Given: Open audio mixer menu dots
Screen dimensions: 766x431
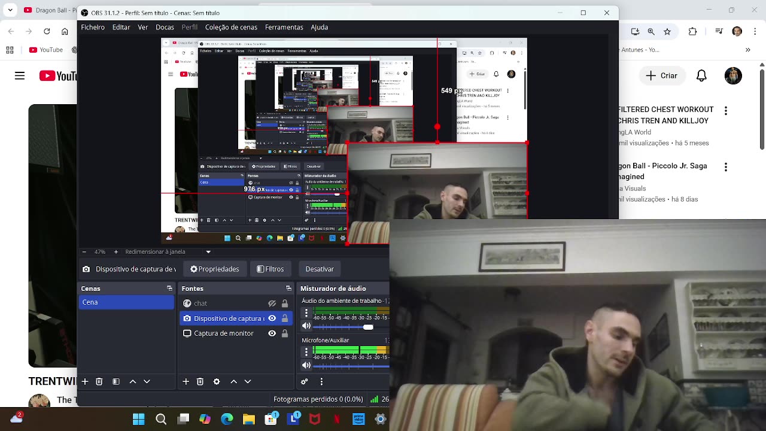Looking at the screenshot, I should 321,381.
